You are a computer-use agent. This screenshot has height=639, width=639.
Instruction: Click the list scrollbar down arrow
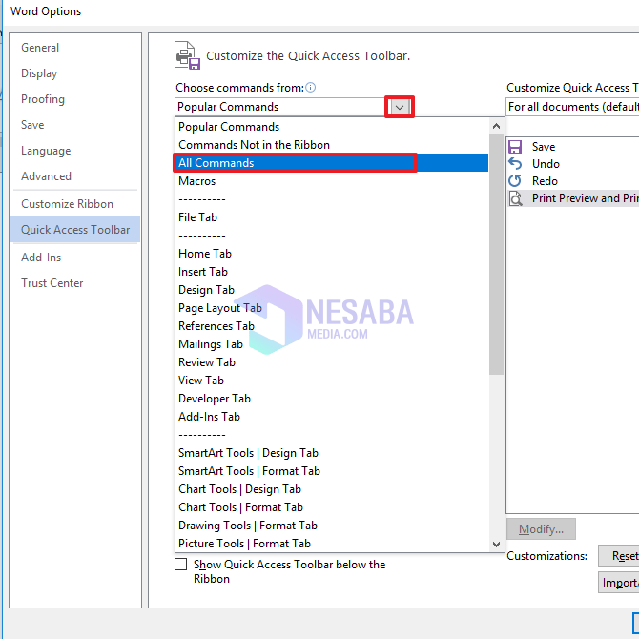tap(496, 544)
